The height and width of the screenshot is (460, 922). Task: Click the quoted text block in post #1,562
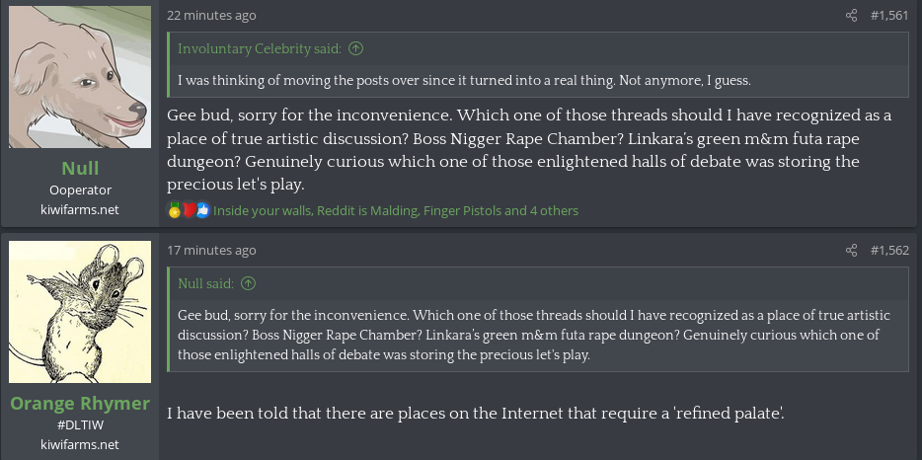tap(533, 336)
